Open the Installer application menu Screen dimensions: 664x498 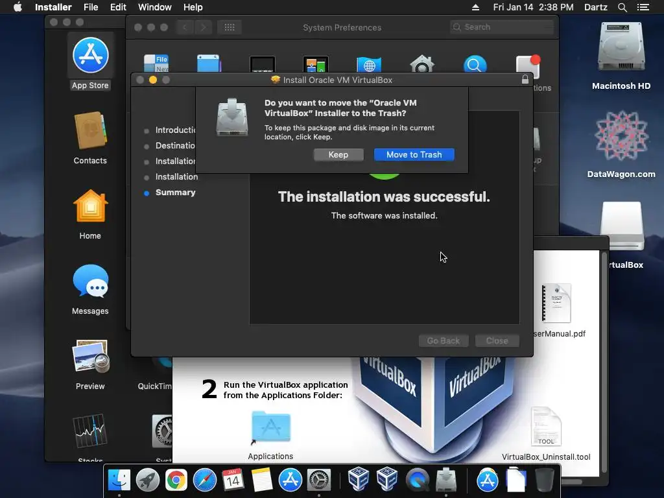[x=53, y=7]
